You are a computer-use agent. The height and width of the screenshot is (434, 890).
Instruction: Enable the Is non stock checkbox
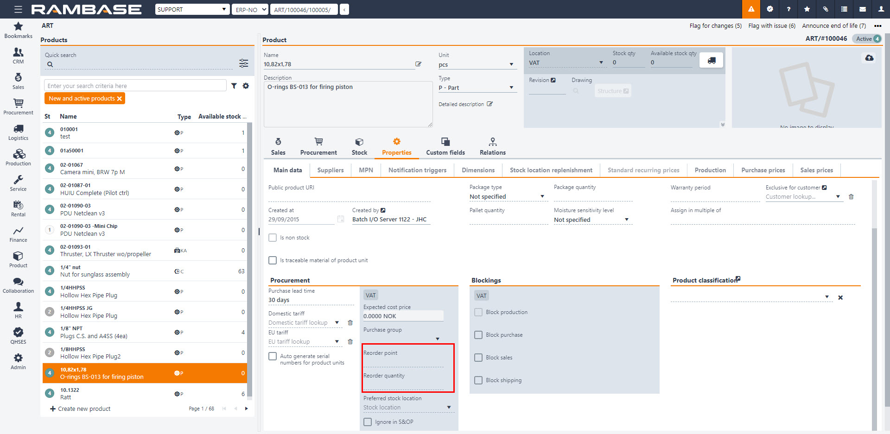click(273, 238)
